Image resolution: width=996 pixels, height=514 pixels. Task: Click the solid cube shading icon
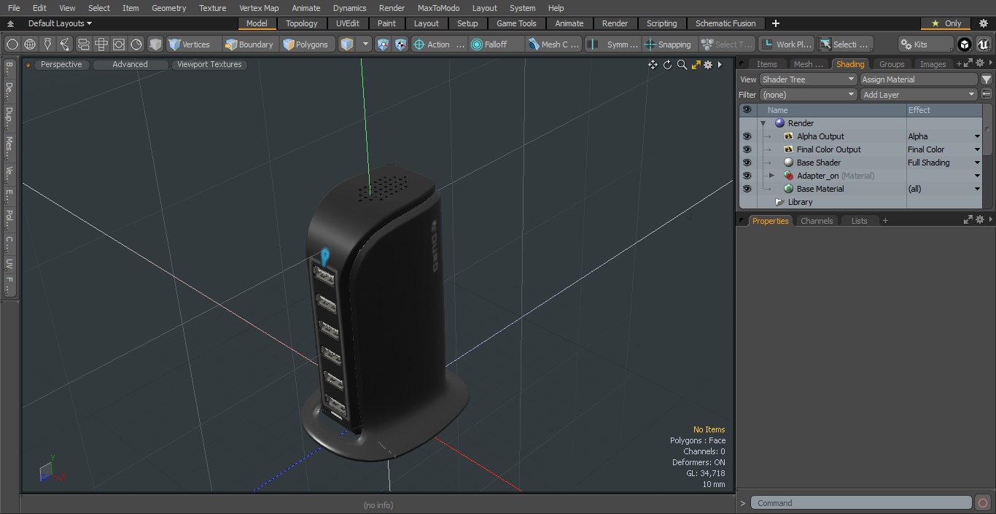pyautogui.click(x=155, y=44)
